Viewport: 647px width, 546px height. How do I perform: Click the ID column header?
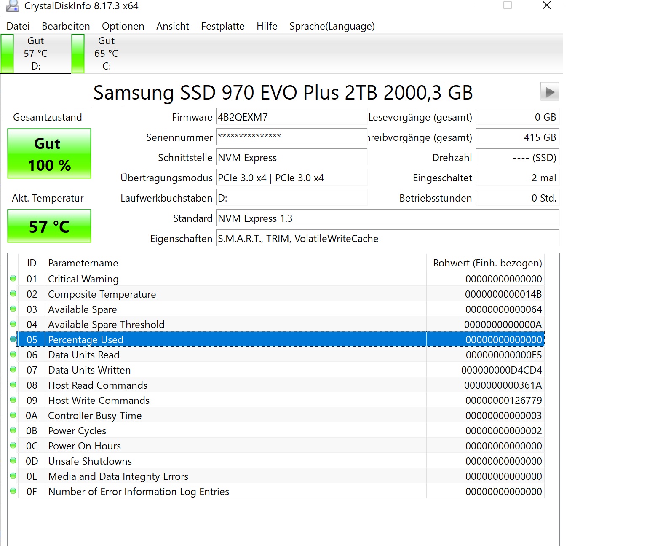(32, 263)
